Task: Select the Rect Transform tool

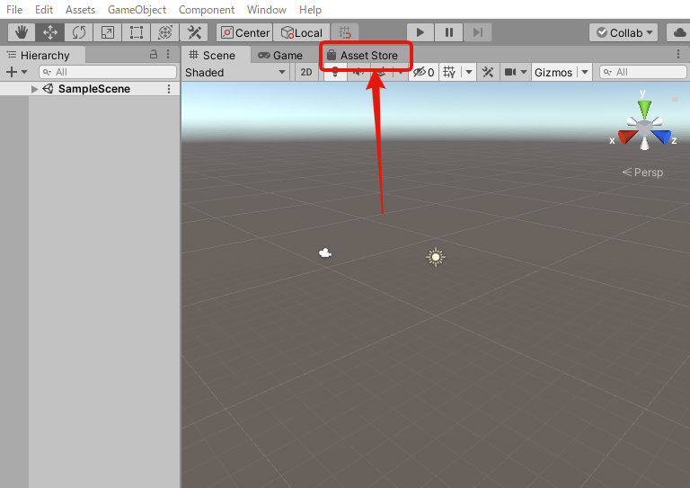Action: tap(136, 32)
